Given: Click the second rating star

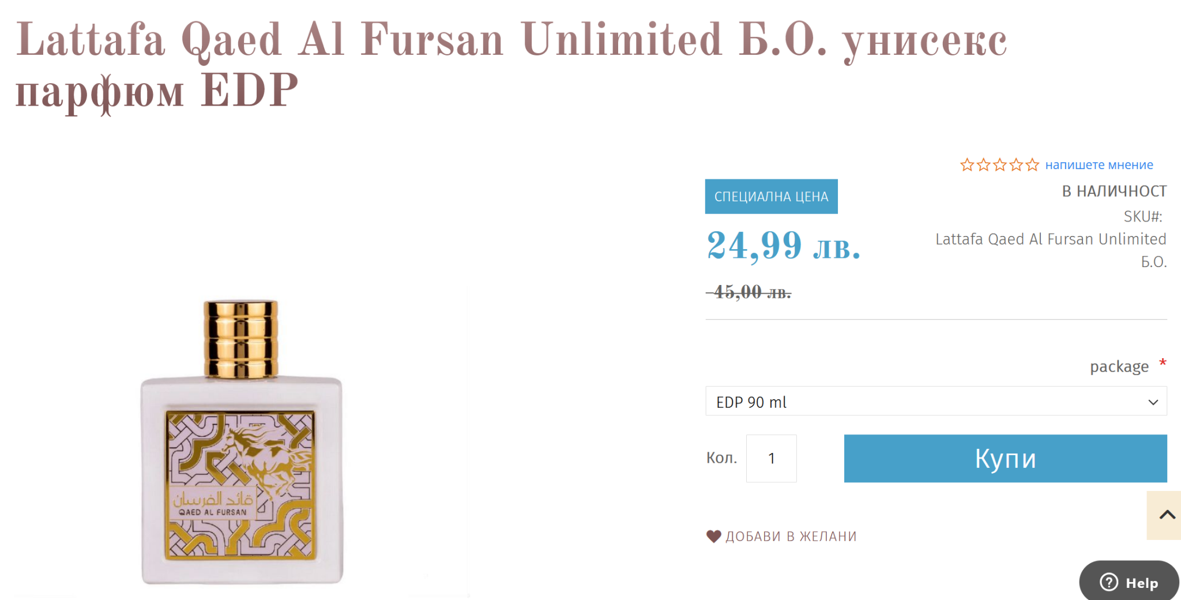Looking at the screenshot, I should coord(984,166).
